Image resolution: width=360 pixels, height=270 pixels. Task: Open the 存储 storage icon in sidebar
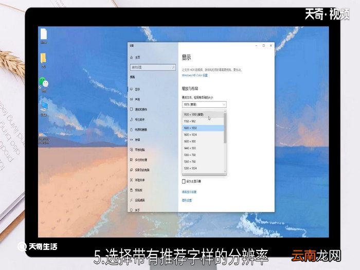[x=131, y=139]
